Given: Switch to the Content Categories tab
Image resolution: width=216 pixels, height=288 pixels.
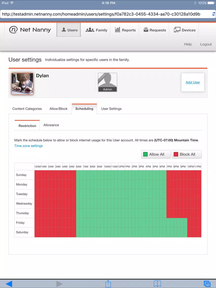Looking at the screenshot, I should click(x=27, y=109).
